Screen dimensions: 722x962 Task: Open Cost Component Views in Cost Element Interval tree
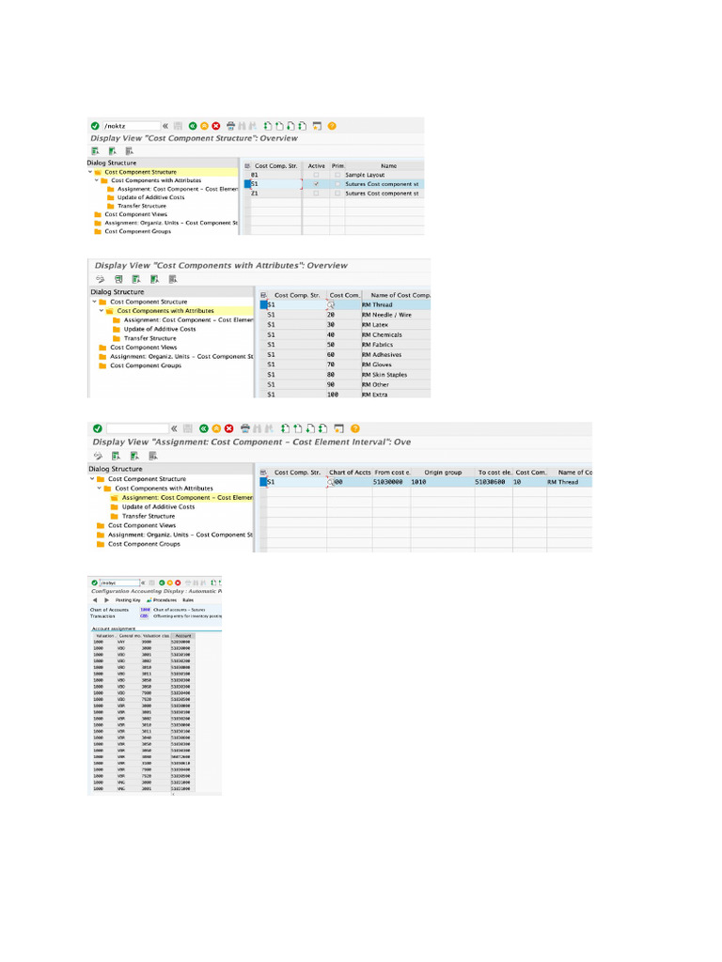click(142, 525)
